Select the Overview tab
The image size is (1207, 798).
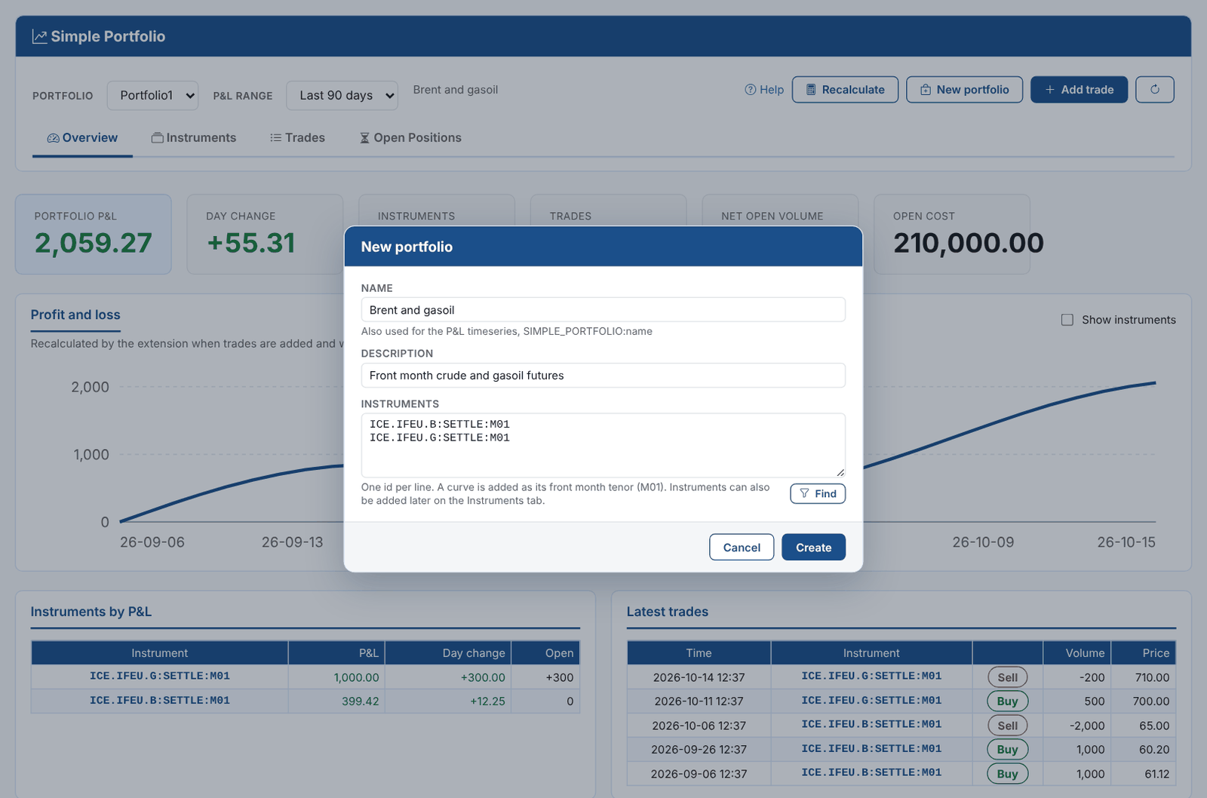point(82,138)
